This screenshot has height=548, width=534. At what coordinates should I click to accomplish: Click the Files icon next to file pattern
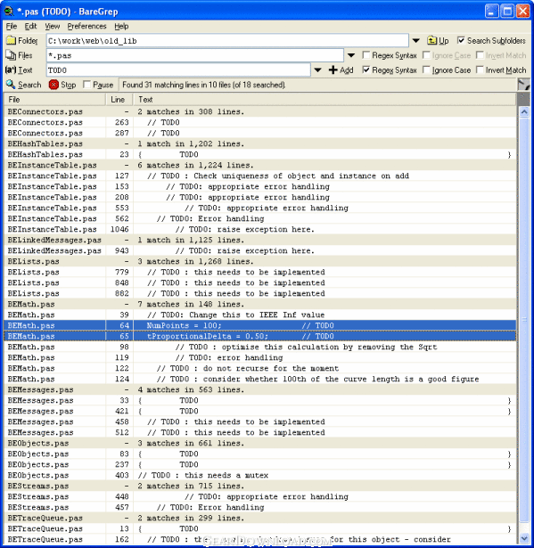[x=11, y=55]
